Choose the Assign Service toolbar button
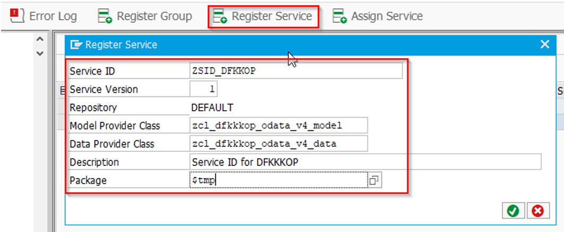 (377, 16)
